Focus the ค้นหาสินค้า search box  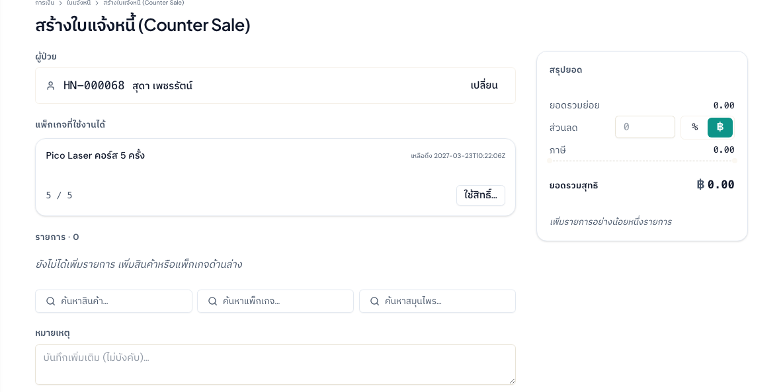(x=114, y=301)
